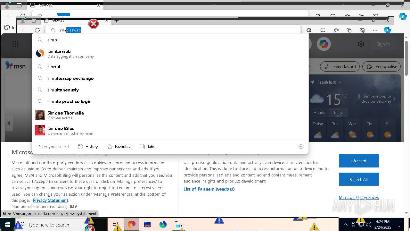Add a new tab in front window
This screenshot has height=231, width=410.
point(117,21)
